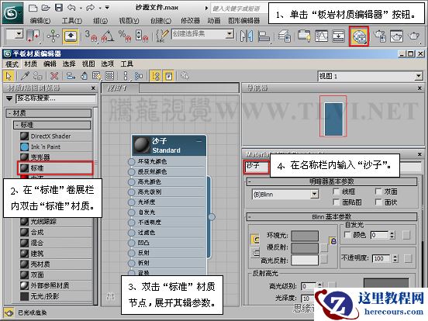This screenshot has height=321, width=428.
Task: Open the Rendered Frame Window icon
Action: pyautogui.click(x=397, y=36)
